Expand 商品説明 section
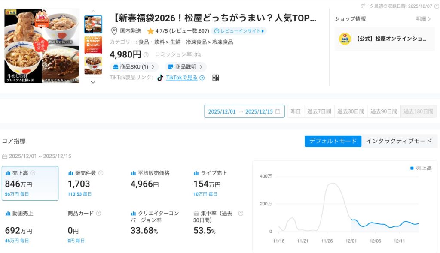This screenshot has width=440, height=253. 185,67
